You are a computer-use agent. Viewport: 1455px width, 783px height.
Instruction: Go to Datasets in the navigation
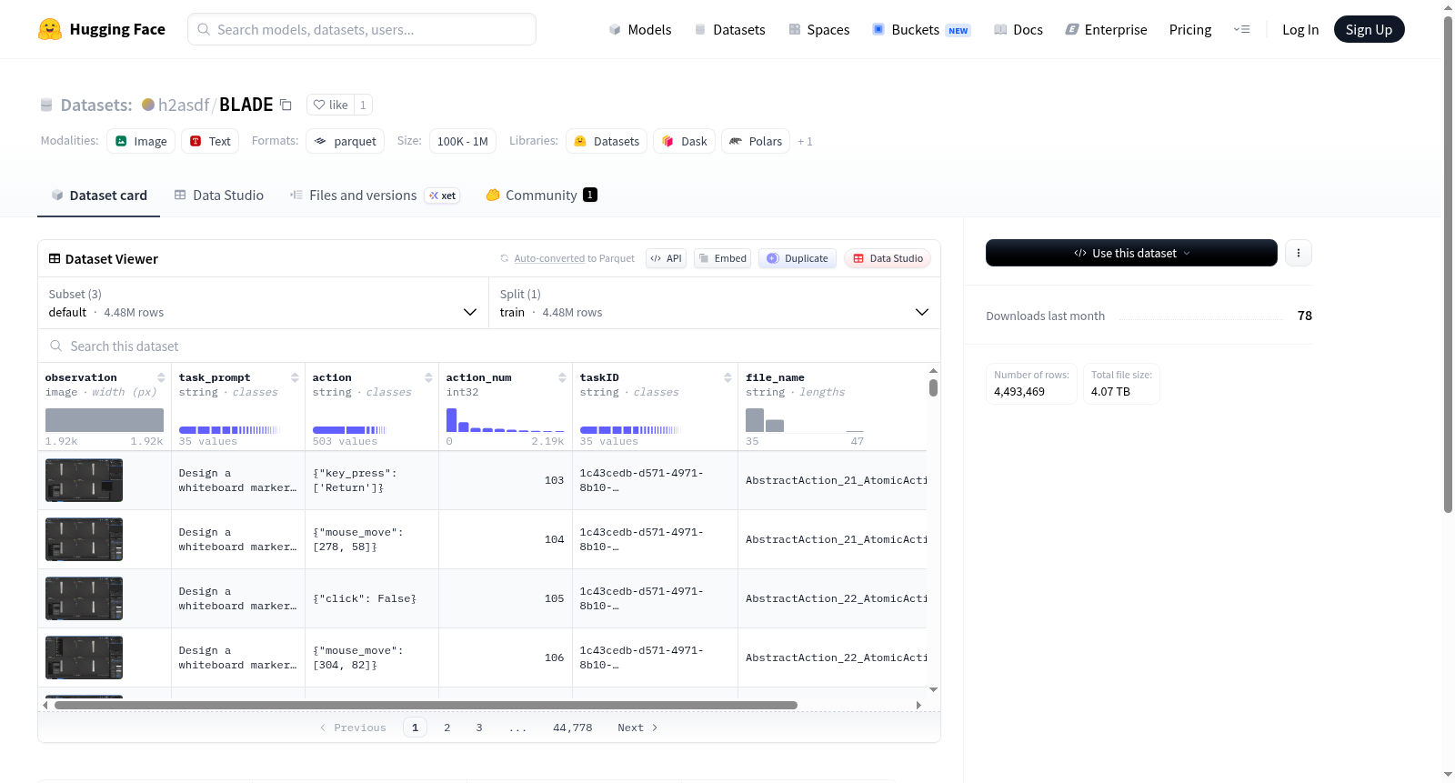pyautogui.click(x=729, y=29)
